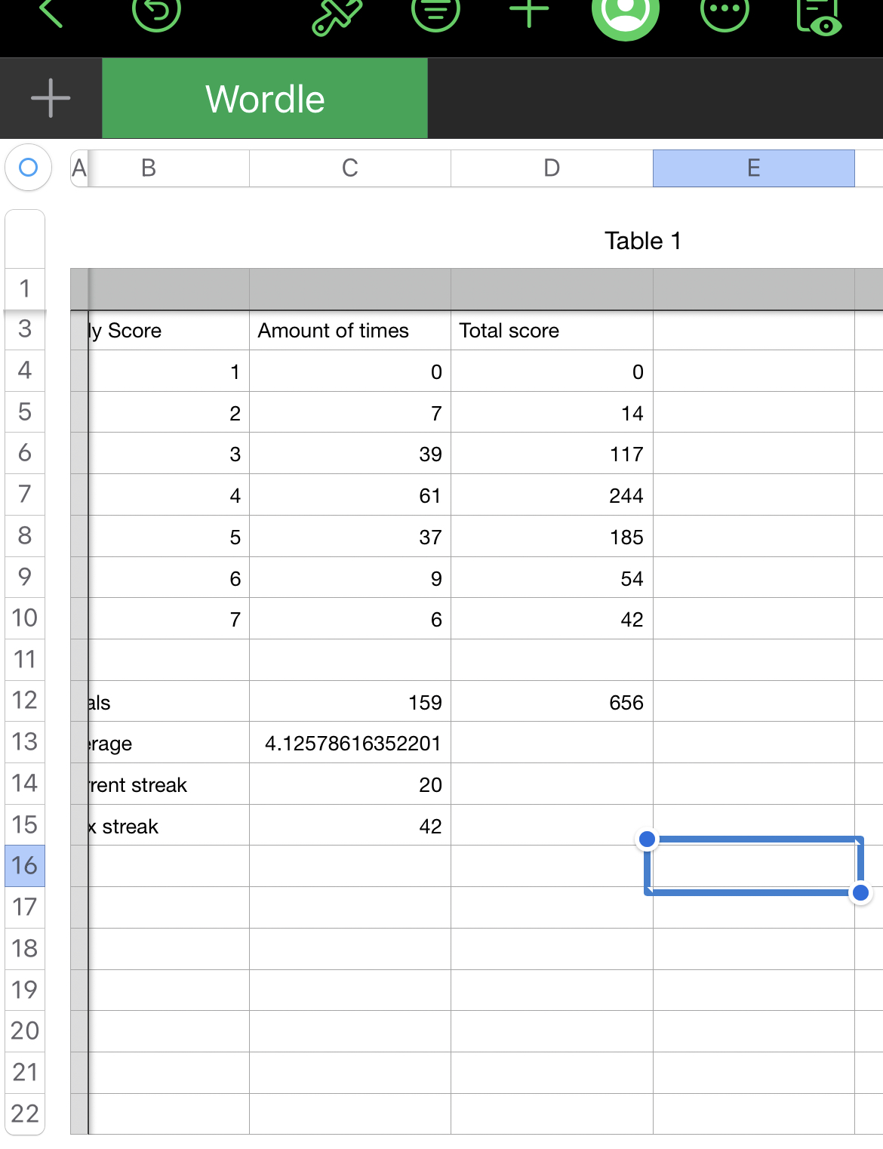
Task: Tap the "Table 1" title
Action: [x=643, y=241]
